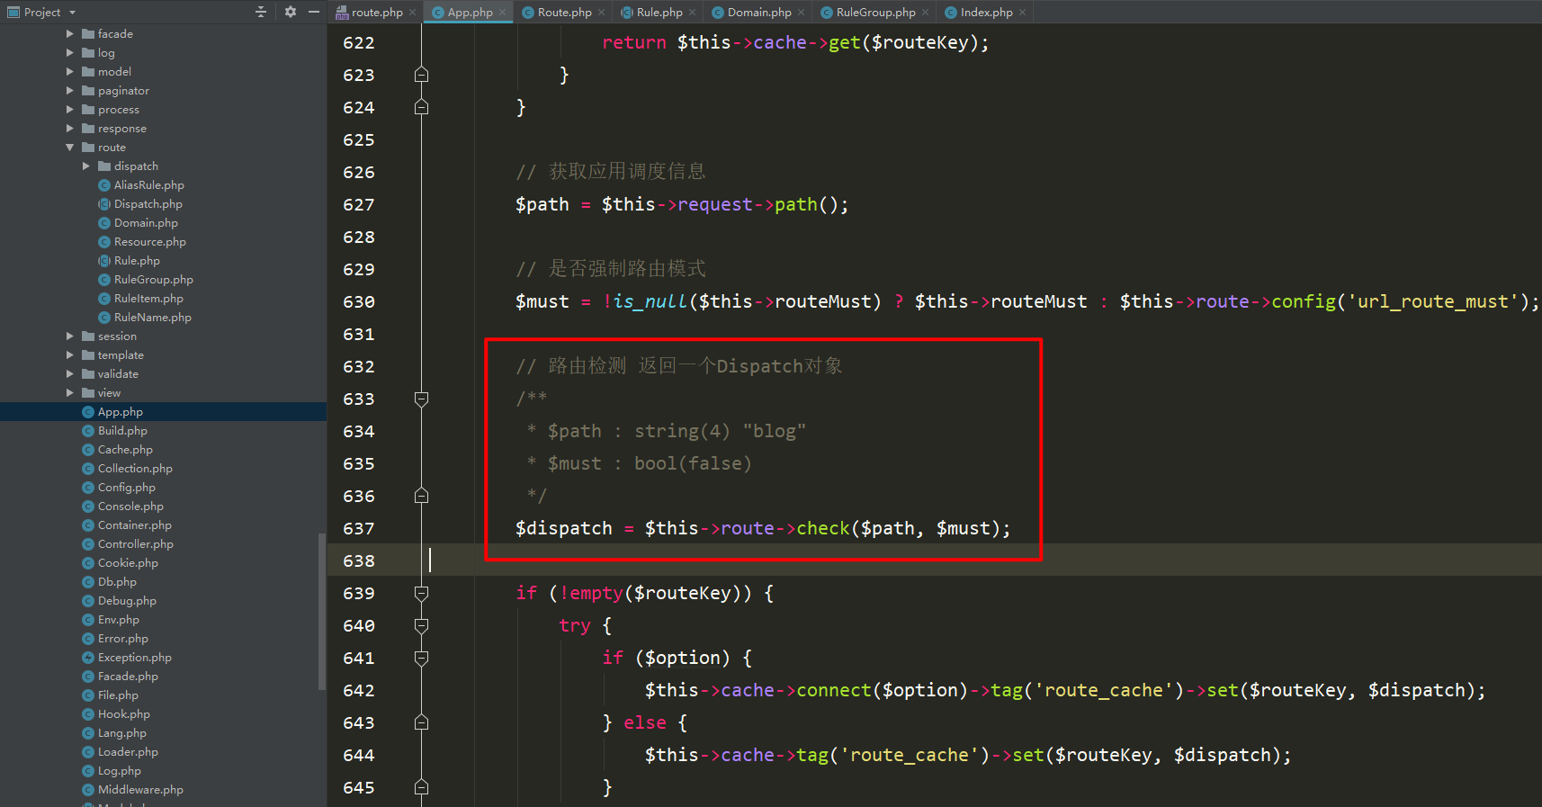Open Build.php file icon

pos(88,430)
